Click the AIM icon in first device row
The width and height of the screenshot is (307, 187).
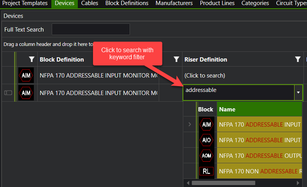(x=26, y=75)
